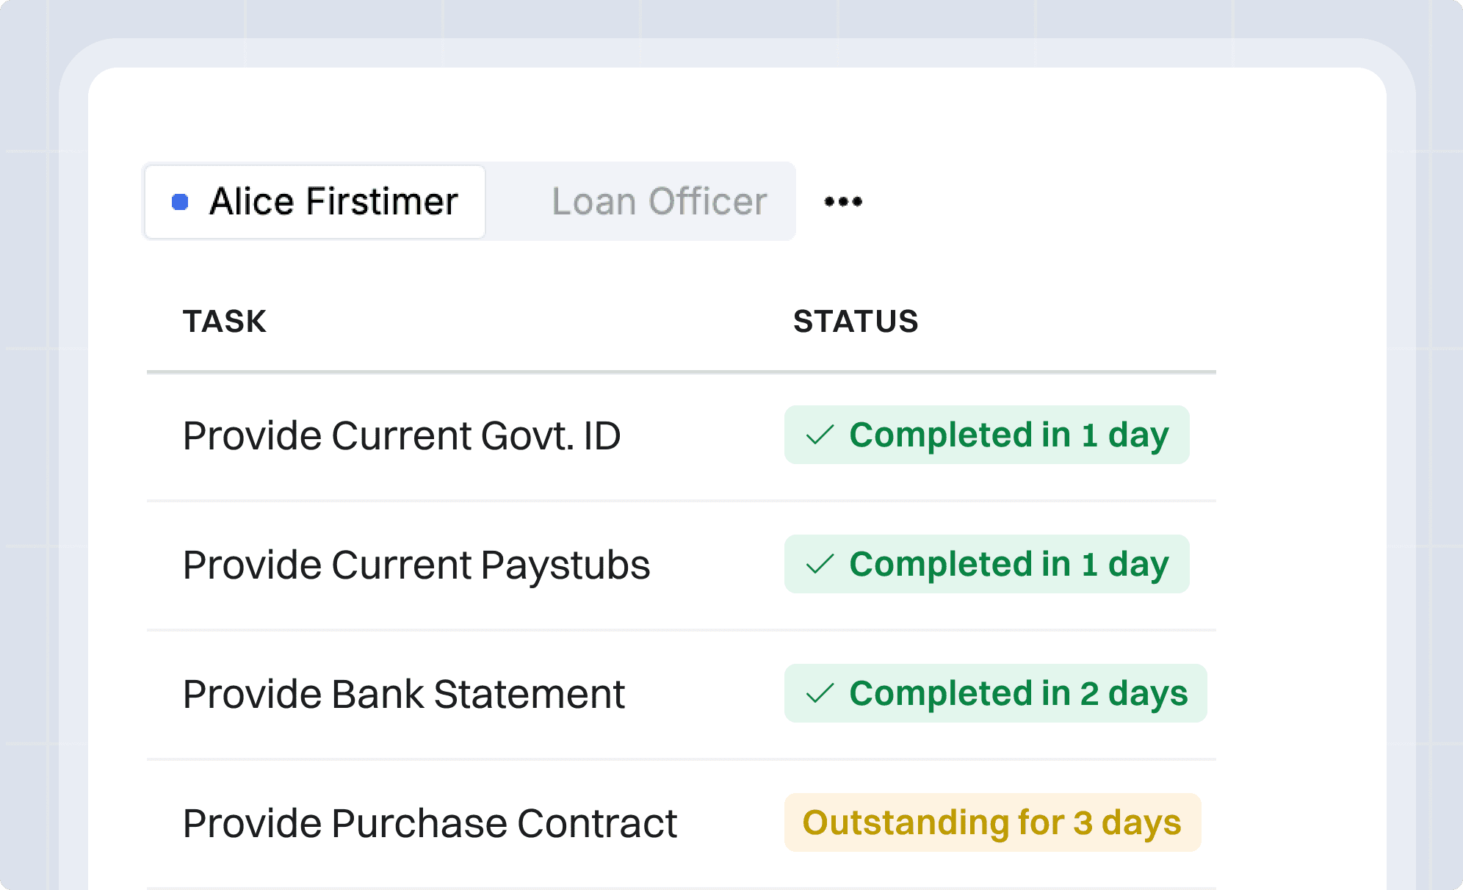Click the checkmark icon in Govt. ID status

click(820, 435)
